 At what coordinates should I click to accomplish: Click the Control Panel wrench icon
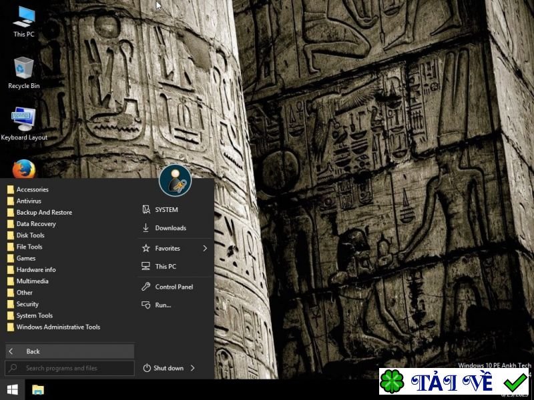coord(146,287)
